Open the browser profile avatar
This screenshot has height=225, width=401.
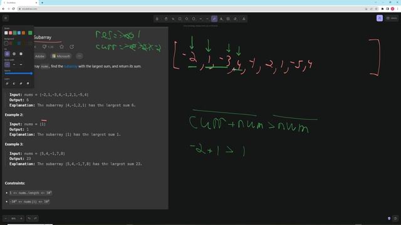click(393, 9)
